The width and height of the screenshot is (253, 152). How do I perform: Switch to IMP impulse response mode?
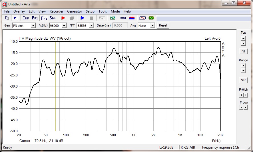point(26,18)
